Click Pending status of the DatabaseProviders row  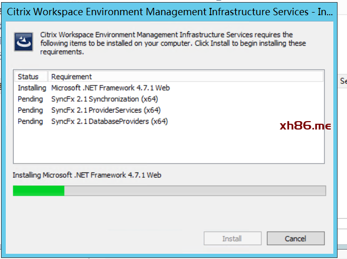(x=30, y=121)
